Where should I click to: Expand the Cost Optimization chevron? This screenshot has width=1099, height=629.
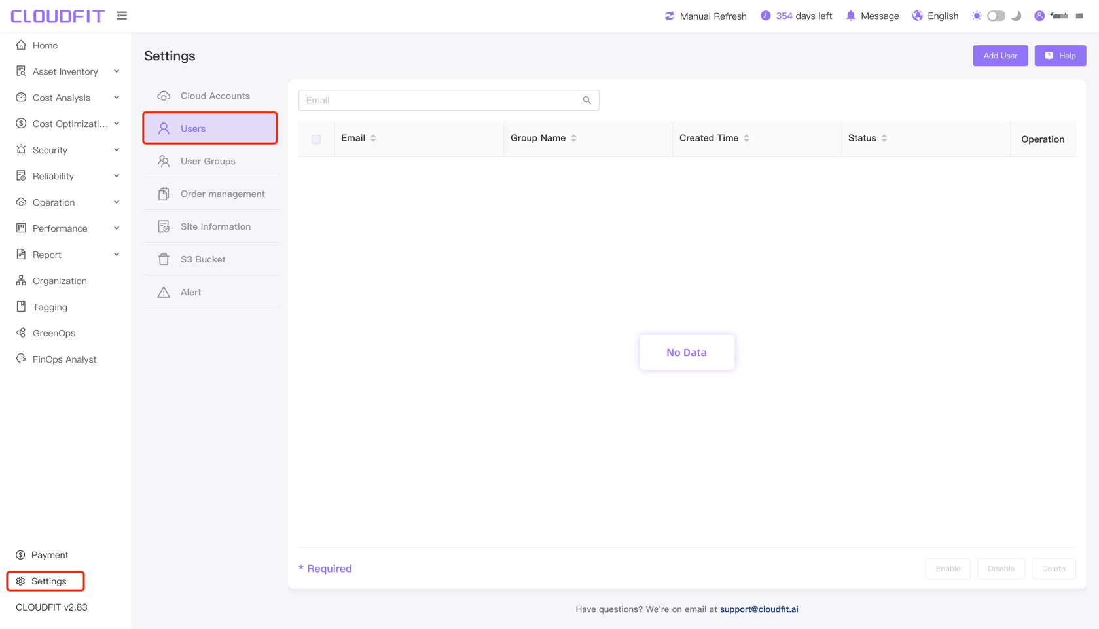coord(117,124)
